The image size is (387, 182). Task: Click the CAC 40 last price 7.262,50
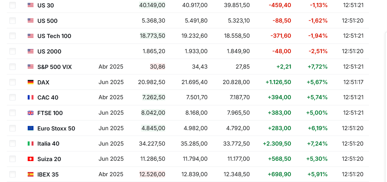(154, 97)
